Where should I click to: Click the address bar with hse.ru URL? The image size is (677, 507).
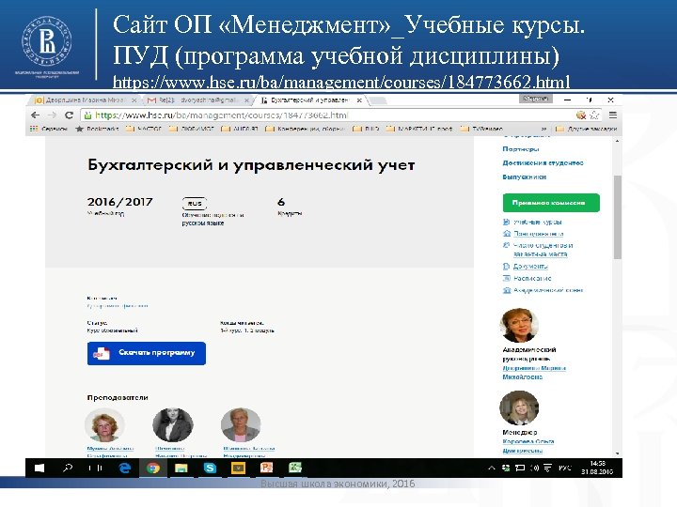coord(328,115)
